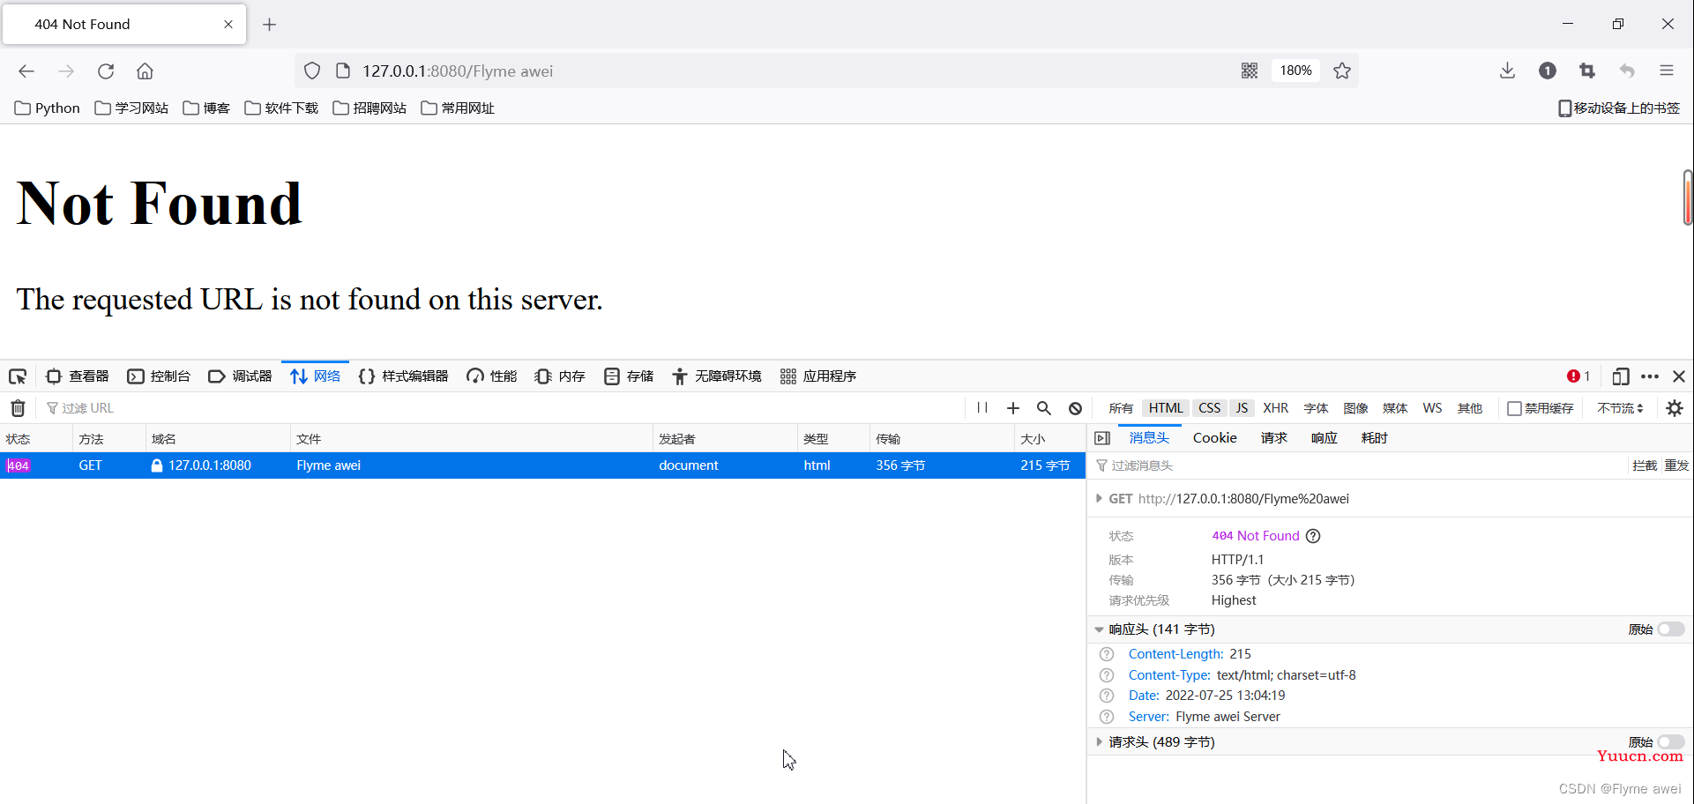Click the page vertical scrollbar thumb
This screenshot has height=804, width=1694.
click(1687, 197)
